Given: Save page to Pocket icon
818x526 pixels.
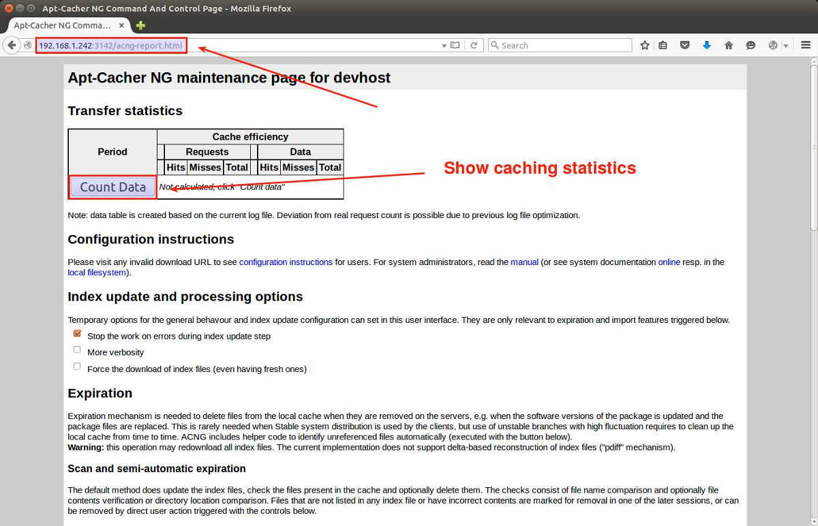Looking at the screenshot, I should (x=685, y=46).
